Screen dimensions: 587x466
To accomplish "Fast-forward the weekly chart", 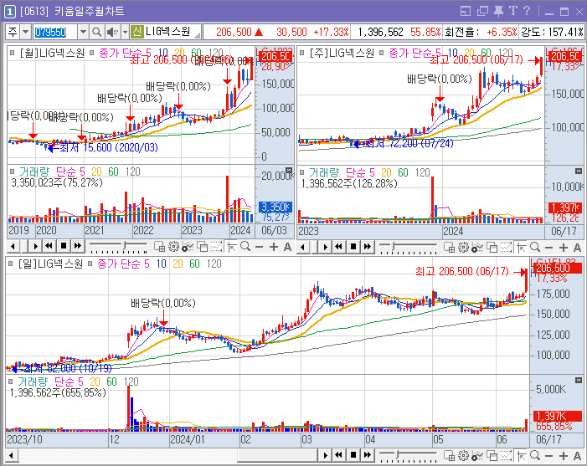I will pyautogui.click(x=368, y=247).
